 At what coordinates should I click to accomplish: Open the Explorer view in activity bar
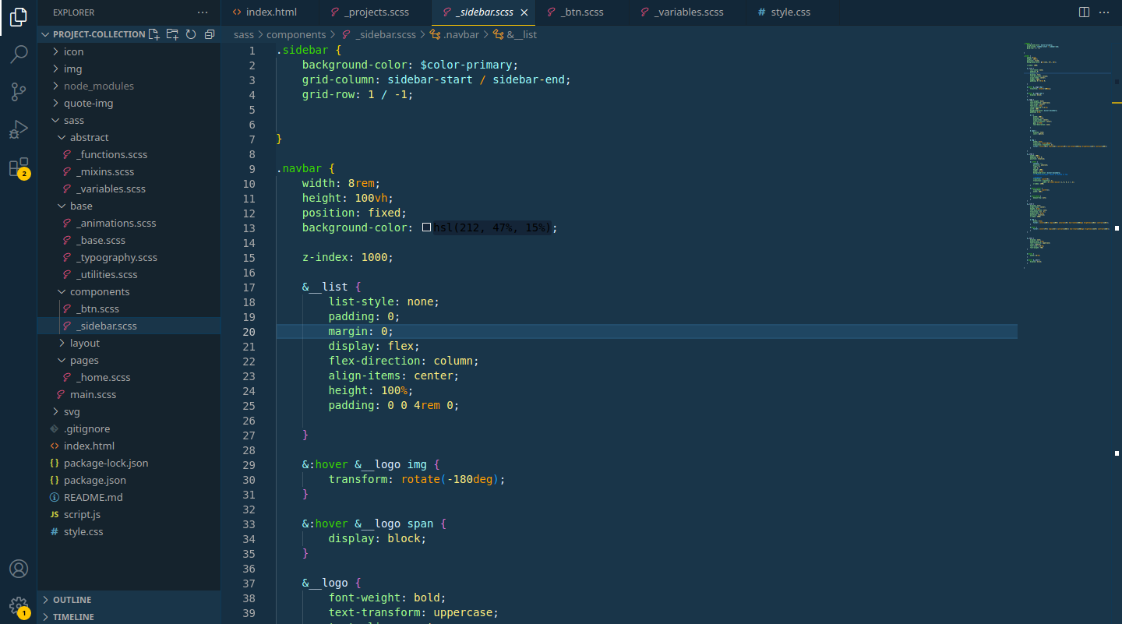click(x=19, y=17)
